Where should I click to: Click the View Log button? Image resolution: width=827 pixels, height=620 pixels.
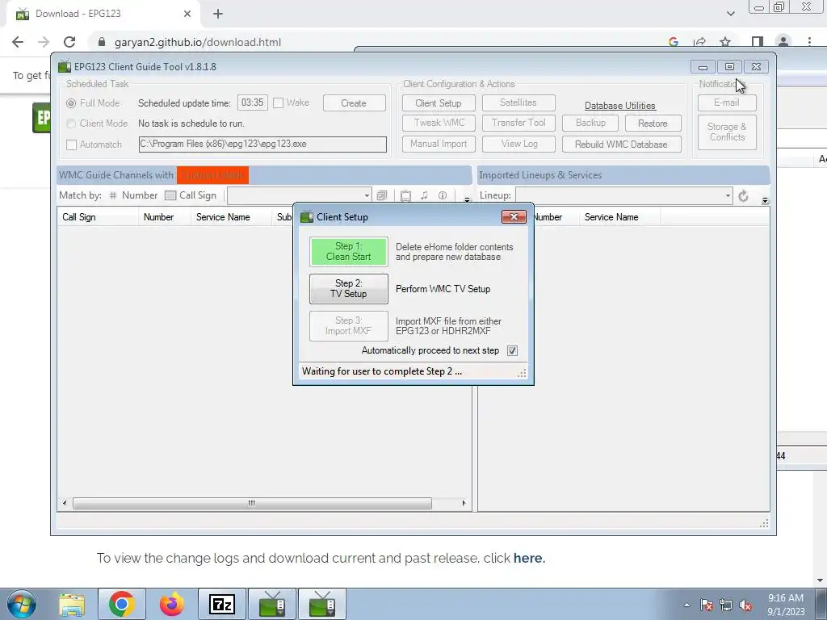(x=519, y=144)
